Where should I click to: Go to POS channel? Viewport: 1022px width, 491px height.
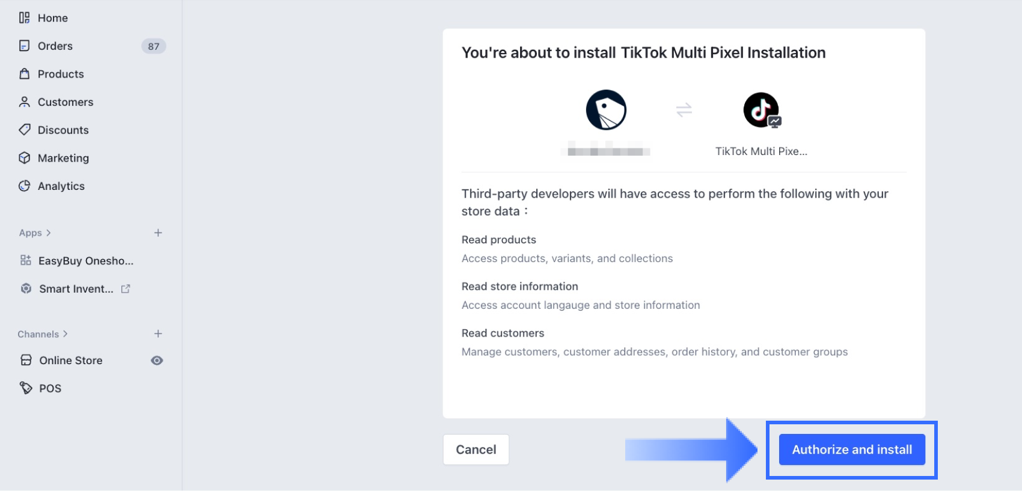point(50,389)
